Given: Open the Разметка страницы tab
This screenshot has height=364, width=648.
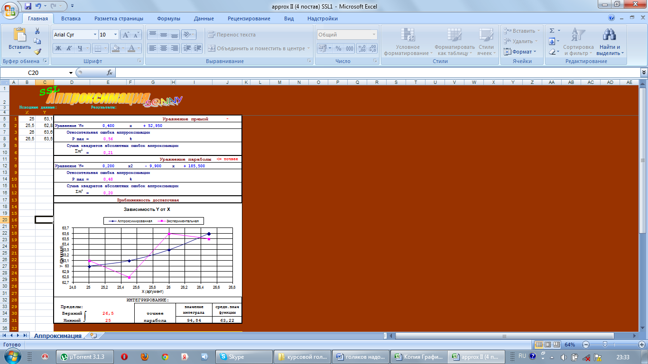Looking at the screenshot, I should pos(119,18).
